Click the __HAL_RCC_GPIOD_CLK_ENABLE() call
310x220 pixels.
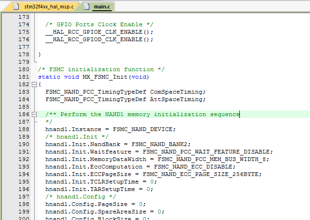pyautogui.click(x=99, y=39)
